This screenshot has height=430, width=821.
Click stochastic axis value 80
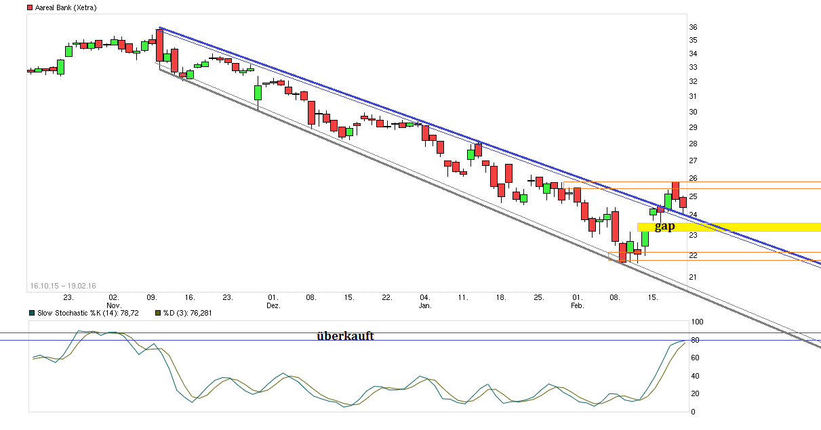pyautogui.click(x=694, y=340)
